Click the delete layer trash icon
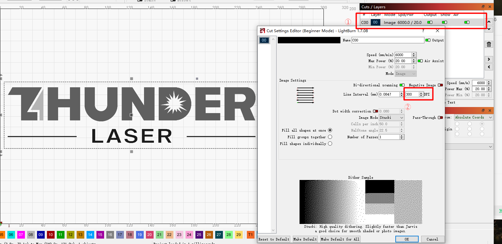This screenshot has width=502, height=244. click(x=489, y=45)
